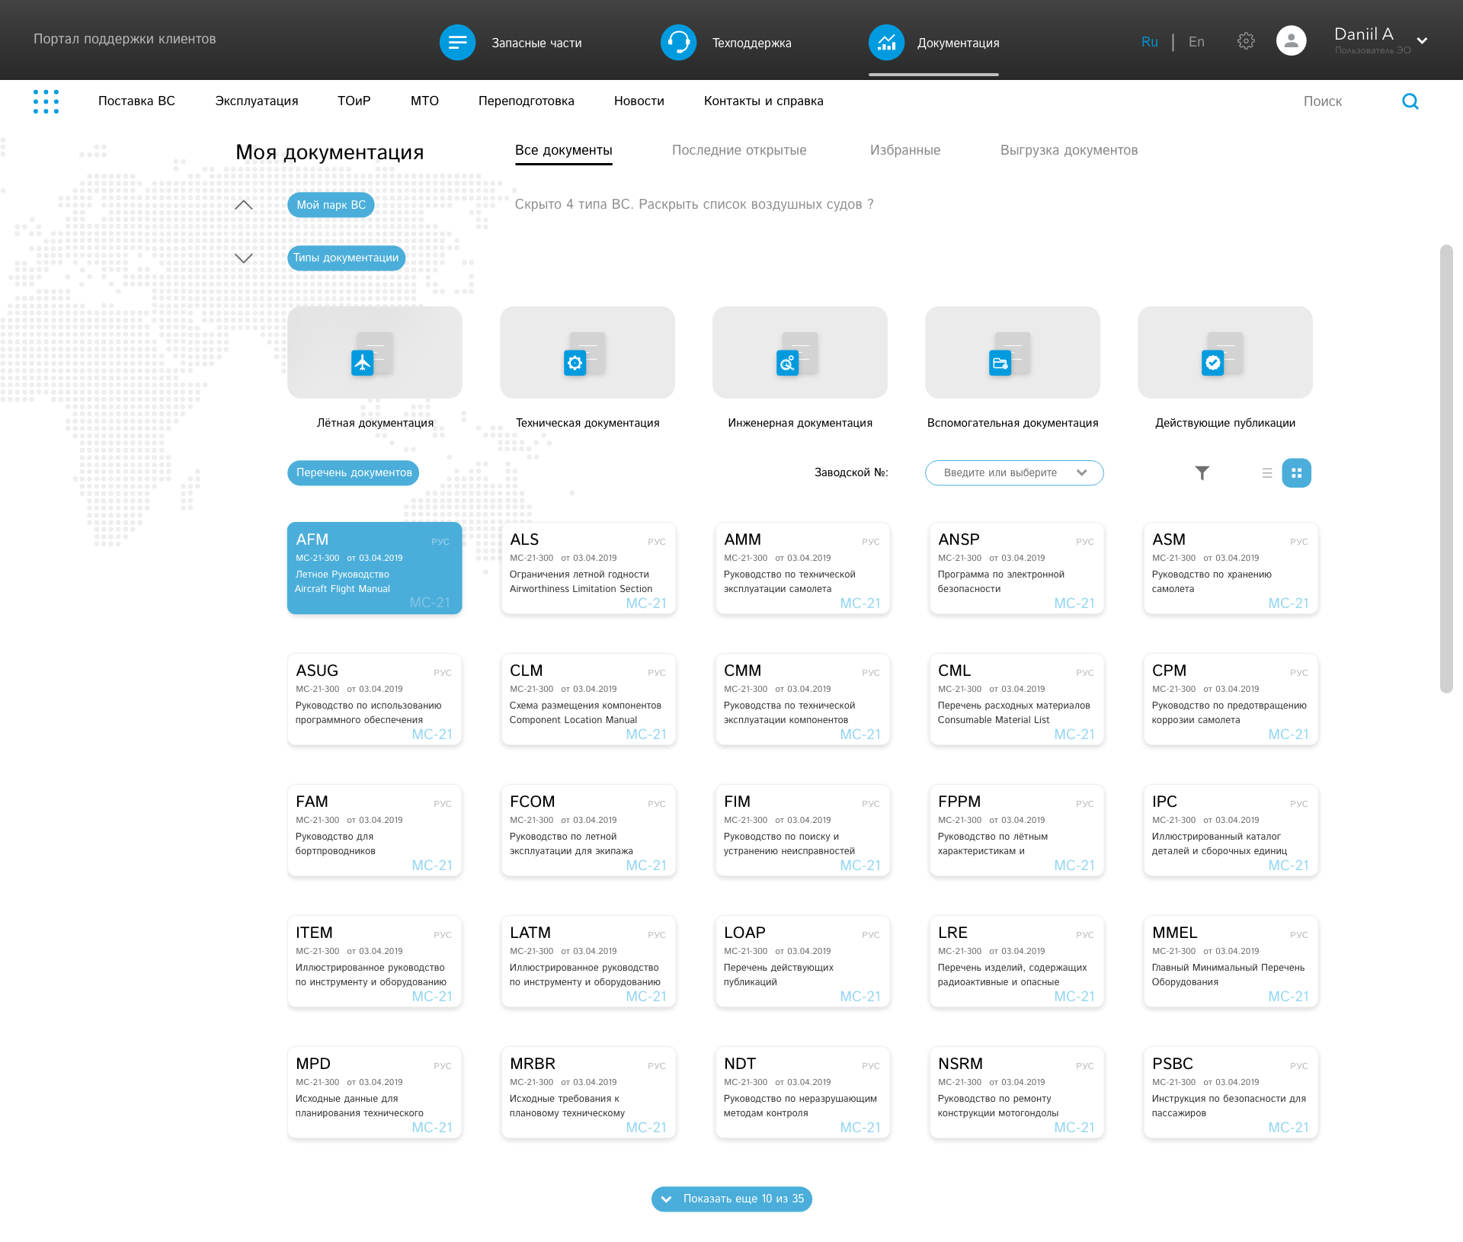The width and height of the screenshot is (1463, 1242).
Task: Select the Последние открытые tab
Action: coord(739,150)
